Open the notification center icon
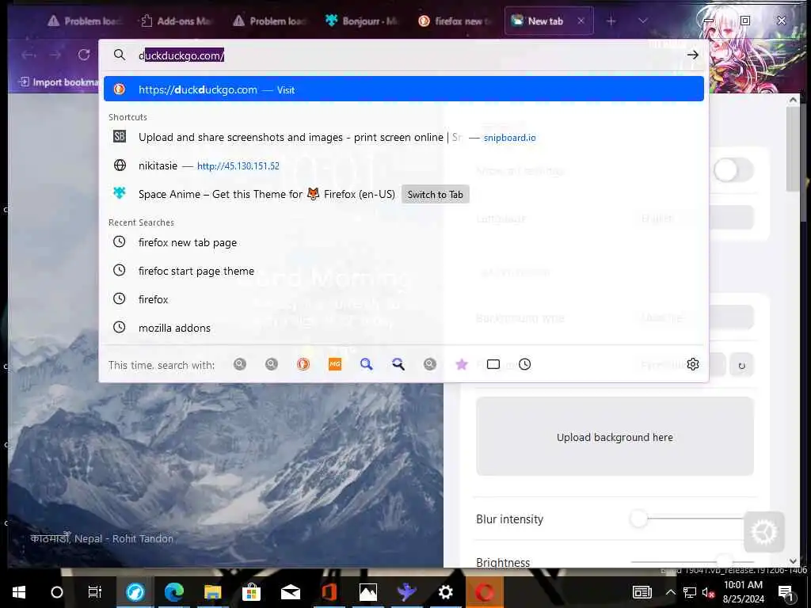This screenshot has width=811, height=608. coord(786,592)
